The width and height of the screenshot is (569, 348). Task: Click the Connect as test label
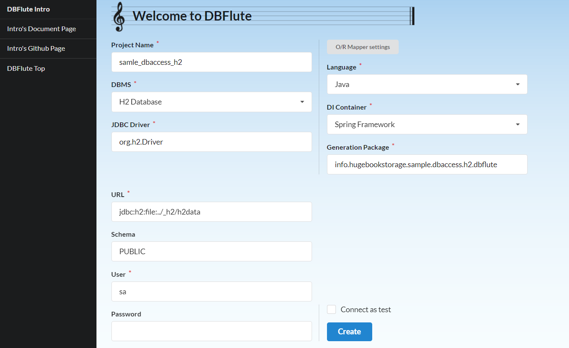tap(366, 310)
